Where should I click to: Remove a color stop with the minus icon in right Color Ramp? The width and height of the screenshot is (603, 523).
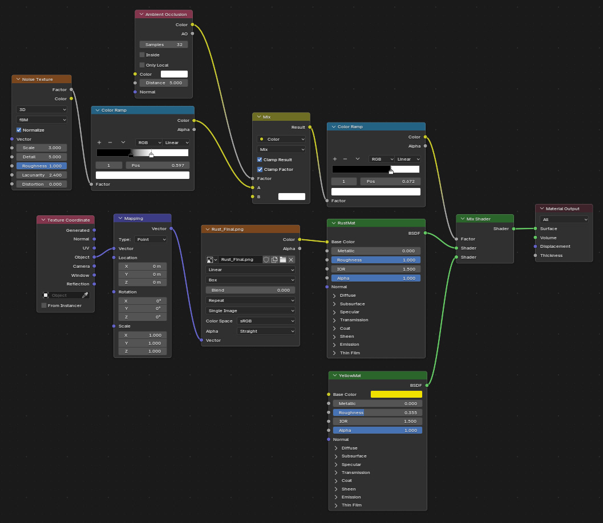345,159
